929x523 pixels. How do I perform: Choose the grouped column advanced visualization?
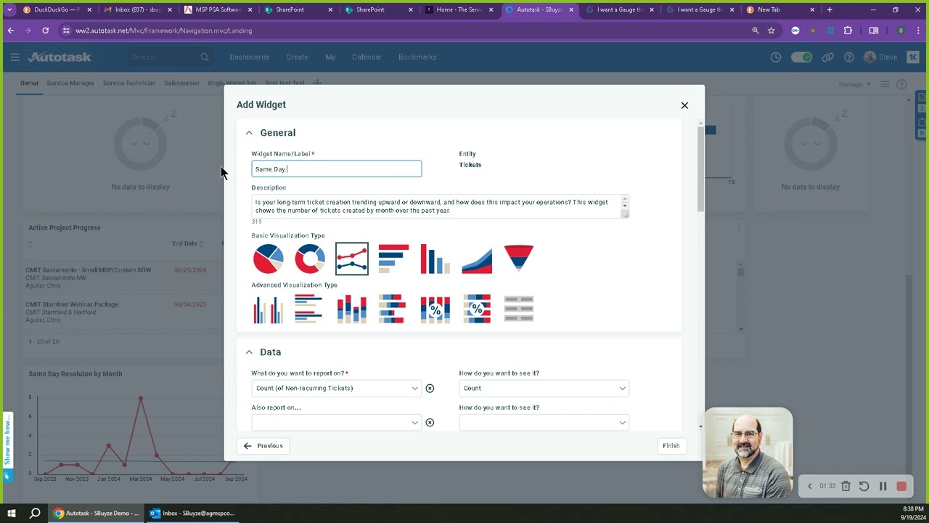coord(269,309)
